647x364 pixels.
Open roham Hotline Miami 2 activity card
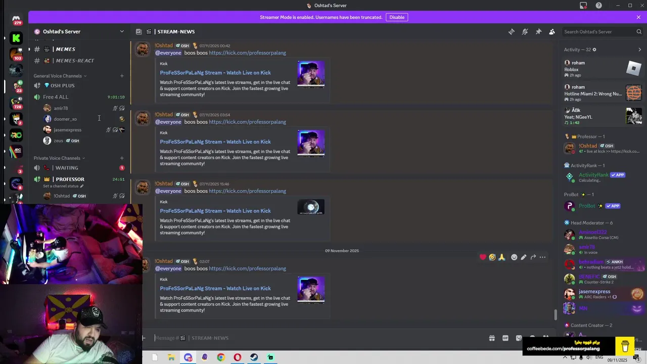pos(603,93)
